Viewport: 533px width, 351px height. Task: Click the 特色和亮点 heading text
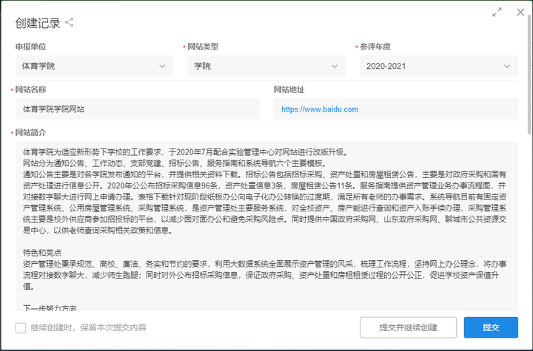[42, 253]
